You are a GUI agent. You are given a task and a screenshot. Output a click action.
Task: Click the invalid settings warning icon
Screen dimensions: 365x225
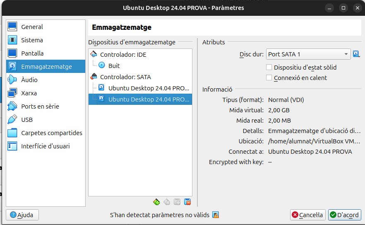point(216,215)
